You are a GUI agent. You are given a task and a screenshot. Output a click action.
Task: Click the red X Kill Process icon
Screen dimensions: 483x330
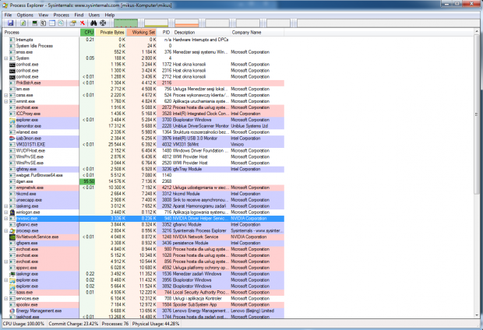[83, 23]
